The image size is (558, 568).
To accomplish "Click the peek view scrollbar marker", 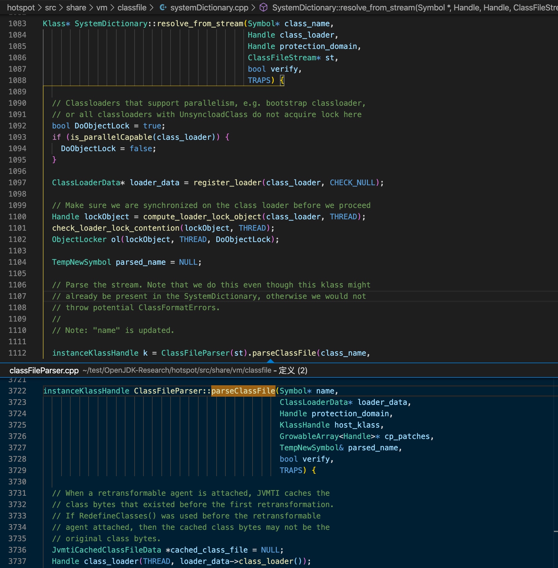I will click(556, 531).
